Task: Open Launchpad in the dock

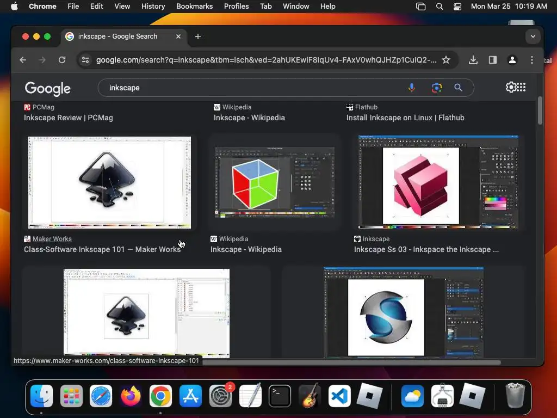Action: pos(71,396)
